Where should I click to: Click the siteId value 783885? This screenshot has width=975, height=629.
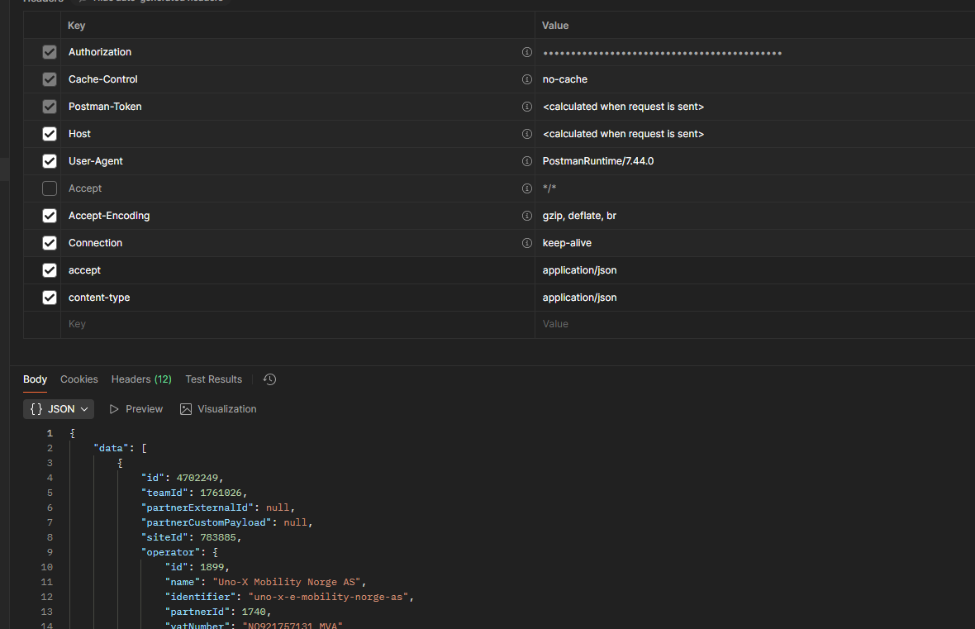(x=217, y=537)
